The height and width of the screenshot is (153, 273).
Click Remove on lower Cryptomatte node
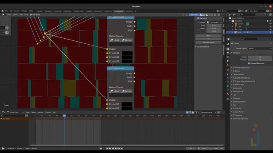(127, 91)
